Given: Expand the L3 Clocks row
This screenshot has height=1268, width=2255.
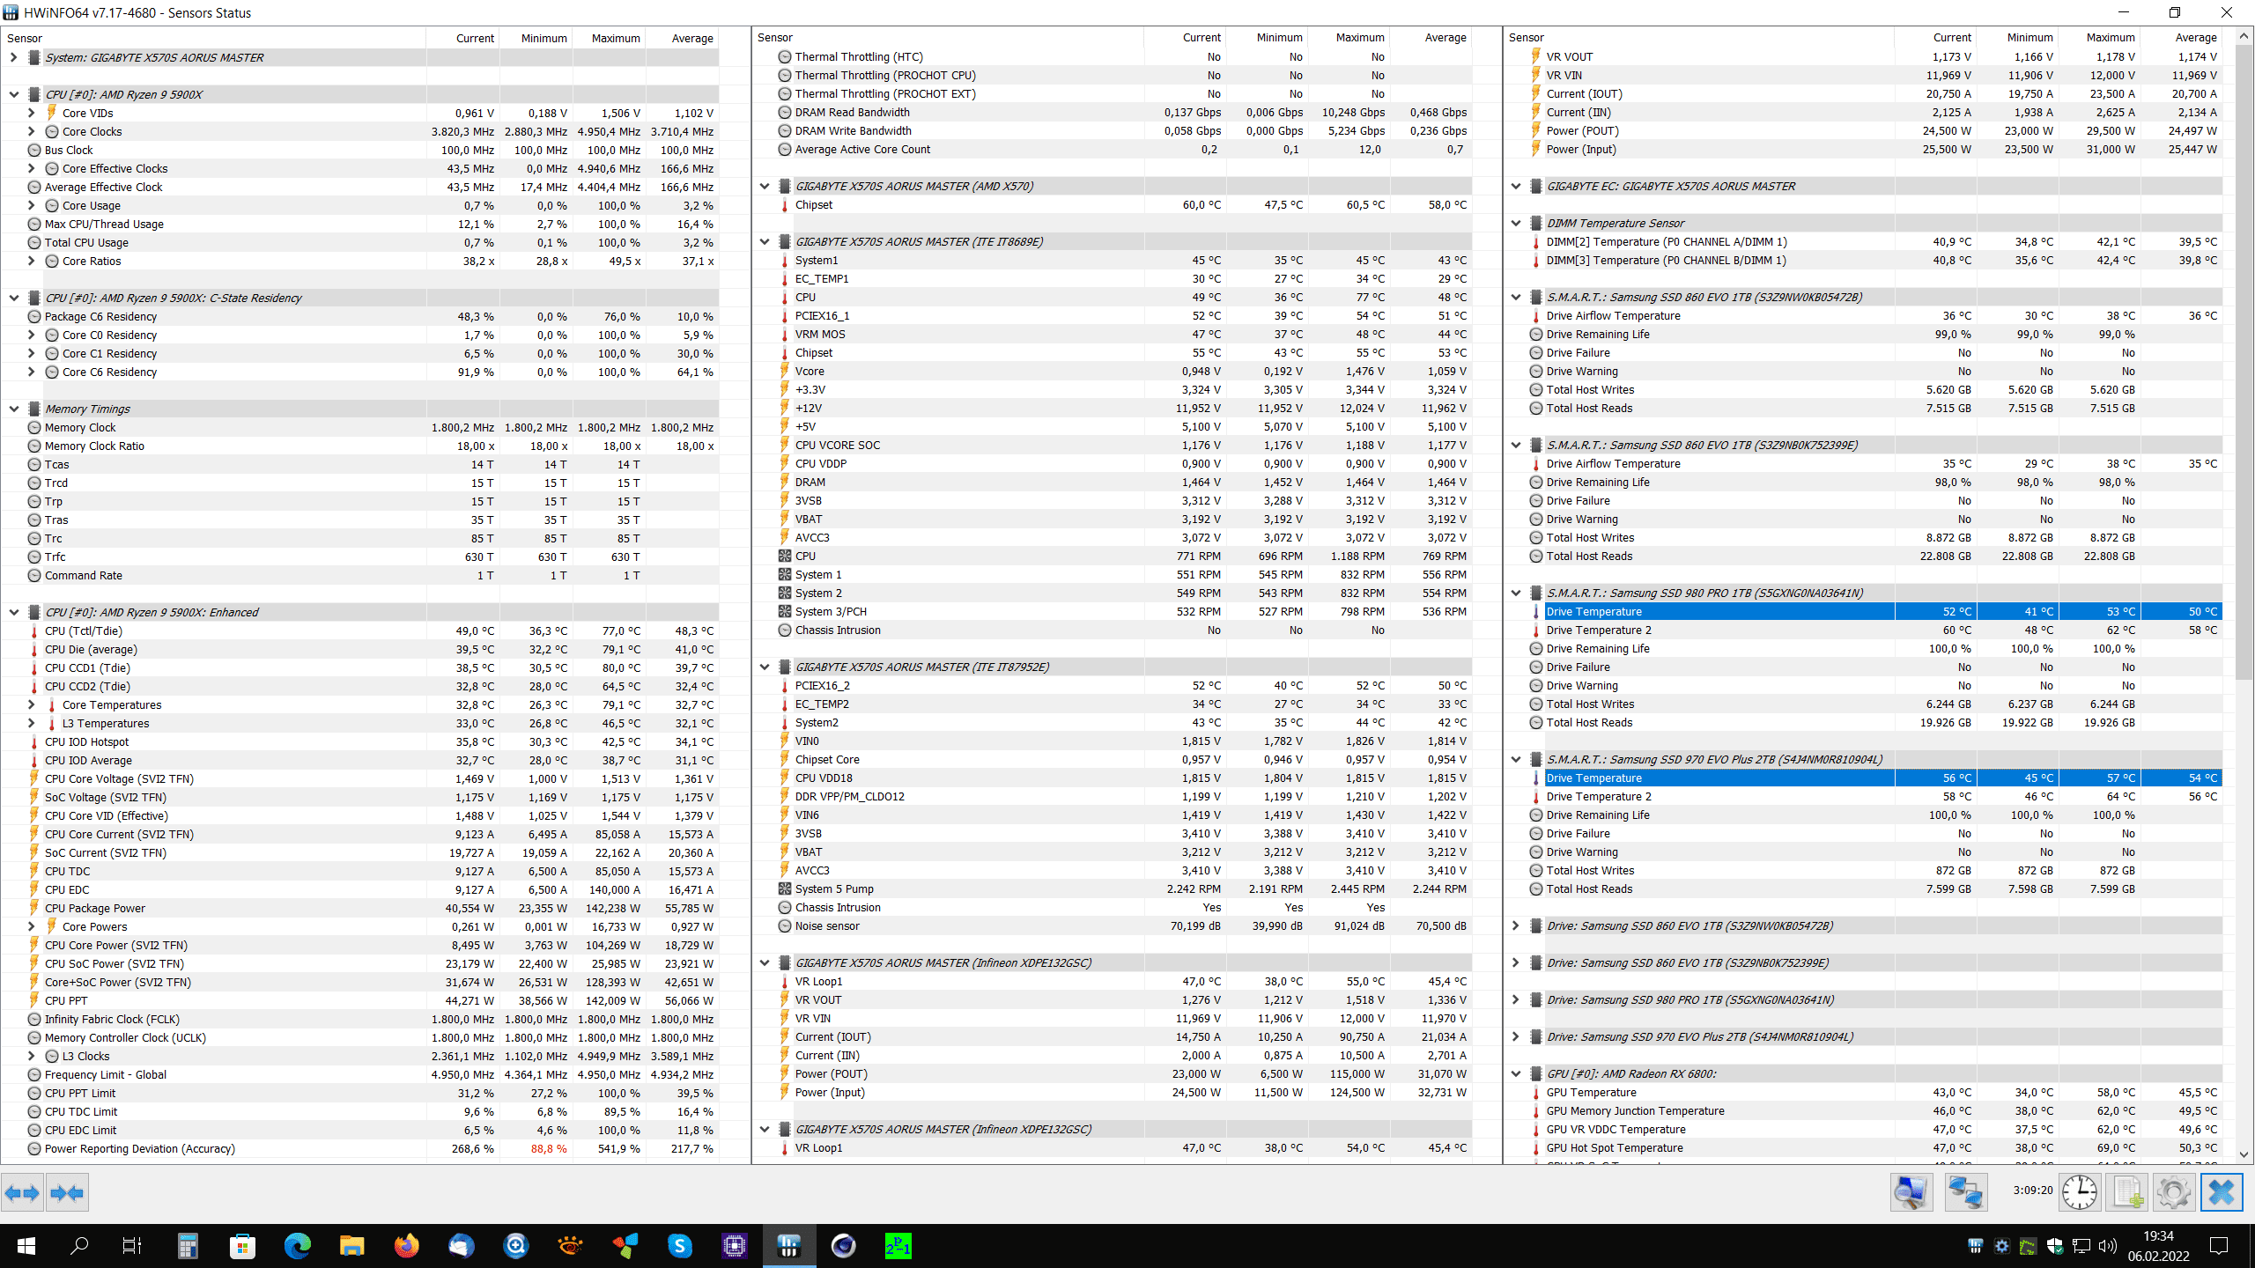Looking at the screenshot, I should (31, 1057).
